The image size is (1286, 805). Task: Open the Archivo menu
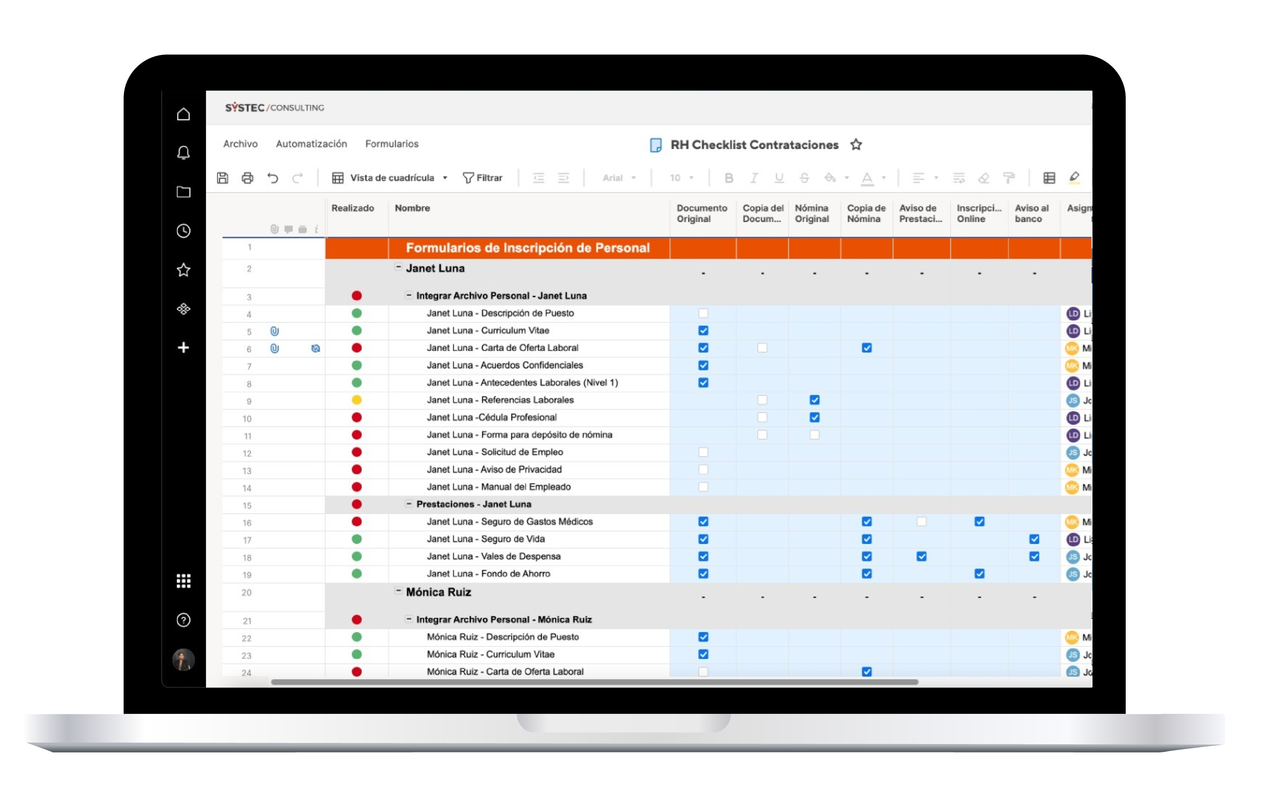click(x=240, y=144)
